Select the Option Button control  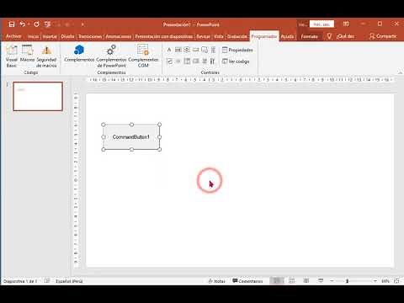tap(178, 61)
